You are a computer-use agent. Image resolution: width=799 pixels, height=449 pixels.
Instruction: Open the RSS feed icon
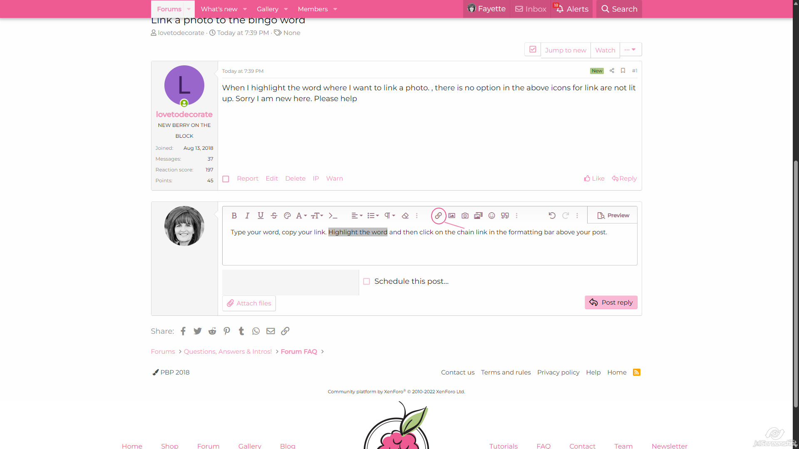point(637,372)
